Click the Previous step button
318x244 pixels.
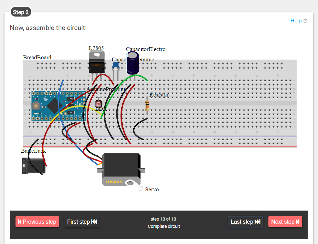pos(37,222)
